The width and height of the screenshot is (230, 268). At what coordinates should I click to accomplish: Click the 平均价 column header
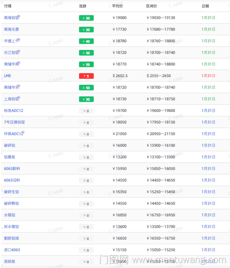[118, 6]
